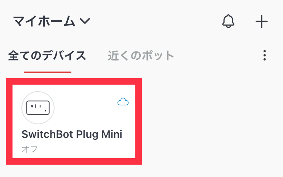The height and width of the screenshot is (177, 283).
Task: Click the マイホーム title text
Action: (x=44, y=21)
